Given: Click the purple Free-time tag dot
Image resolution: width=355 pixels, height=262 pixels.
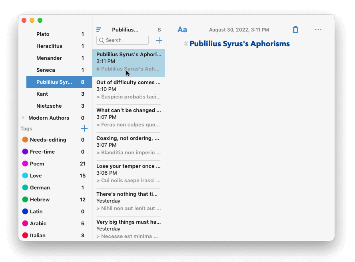Looking at the screenshot, I should coord(25,152).
